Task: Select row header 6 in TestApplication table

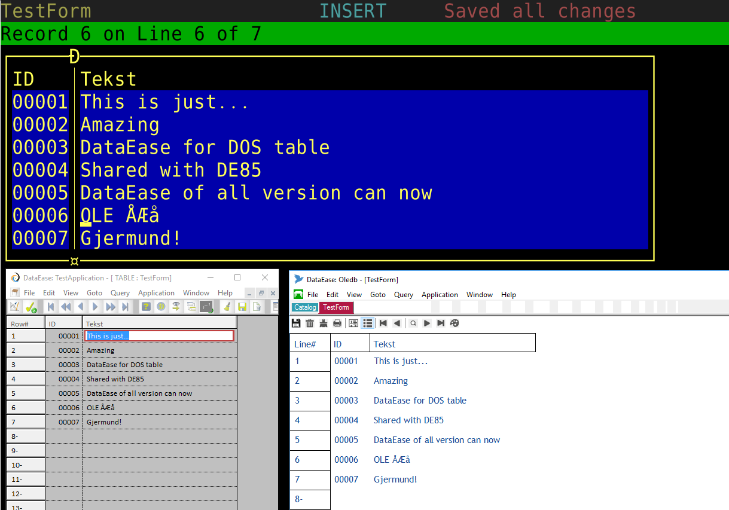Action: coord(26,408)
